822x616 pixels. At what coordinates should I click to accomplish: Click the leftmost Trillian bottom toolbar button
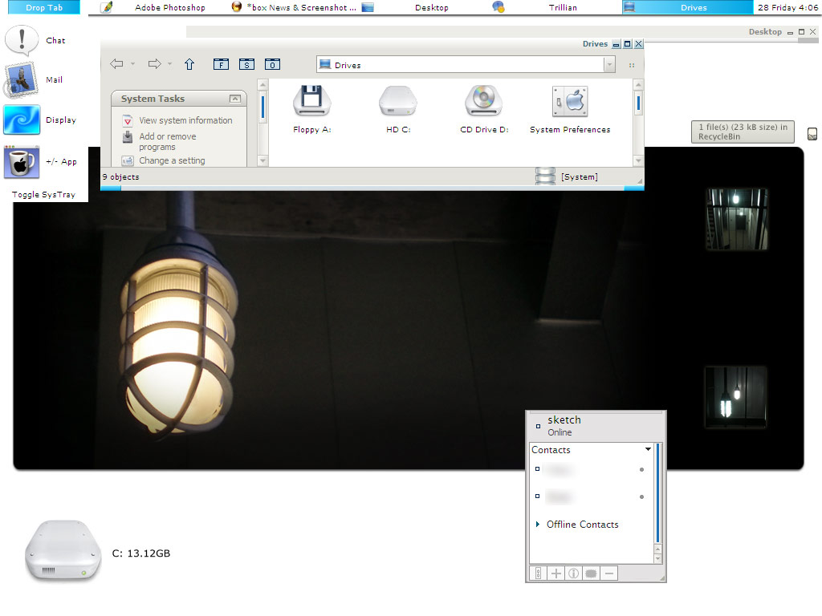coord(539,573)
